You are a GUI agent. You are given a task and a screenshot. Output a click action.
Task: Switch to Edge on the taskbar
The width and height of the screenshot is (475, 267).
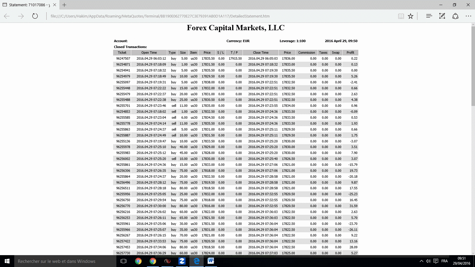(x=197, y=261)
